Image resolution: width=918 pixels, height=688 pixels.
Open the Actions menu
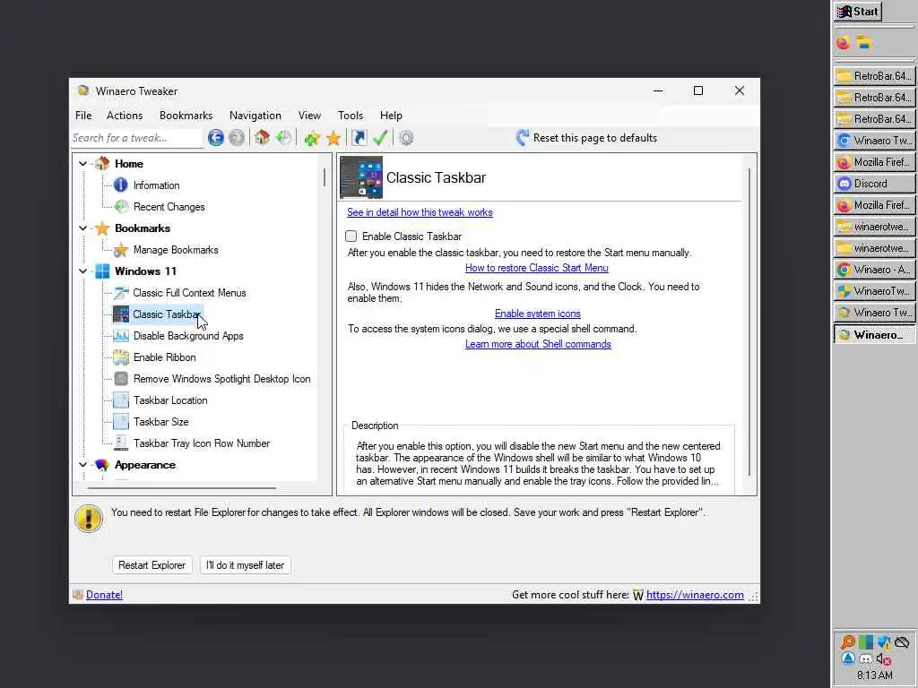[x=124, y=116]
